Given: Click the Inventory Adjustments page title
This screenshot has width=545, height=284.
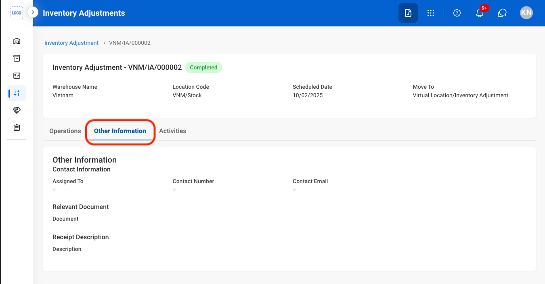Looking at the screenshot, I should 84,13.
